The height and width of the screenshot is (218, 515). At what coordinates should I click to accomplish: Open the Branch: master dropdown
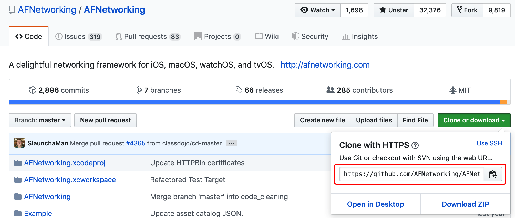pos(40,120)
